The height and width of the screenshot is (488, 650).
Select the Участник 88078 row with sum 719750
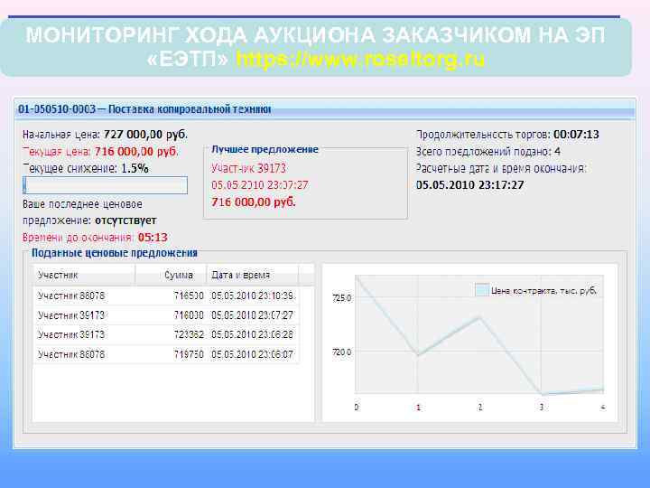click(x=166, y=354)
